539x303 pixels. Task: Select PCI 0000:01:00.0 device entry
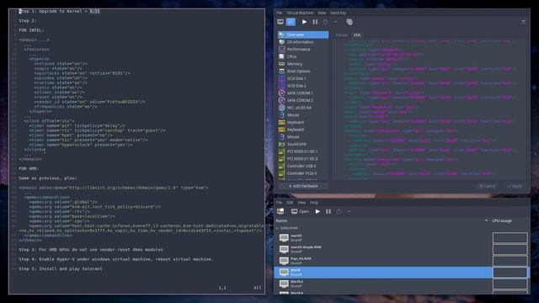[303, 159]
